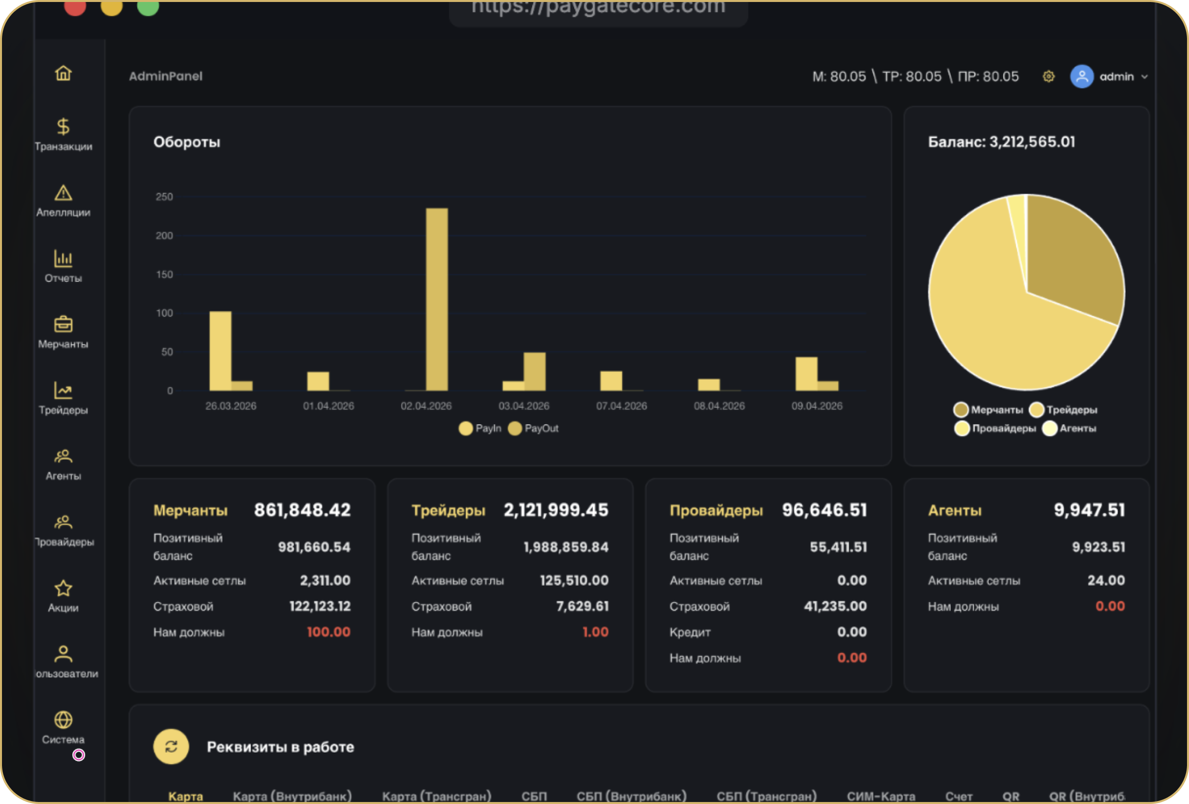Click the refresh button beside Реквизиты в работе

click(x=171, y=746)
